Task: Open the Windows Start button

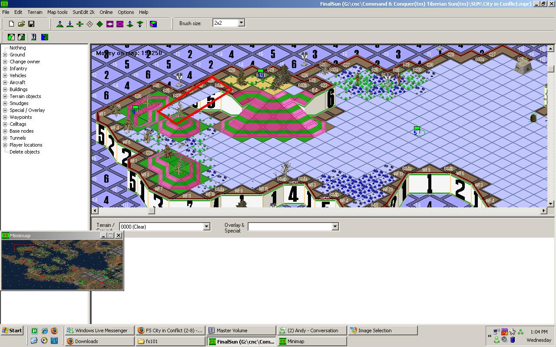Action: pyautogui.click(x=12, y=331)
